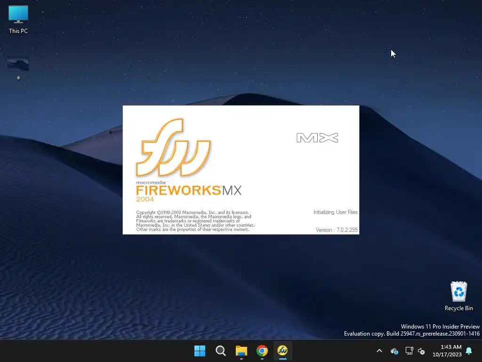
Task: Click the Macromedia copyright notice text
Action: click(195, 221)
